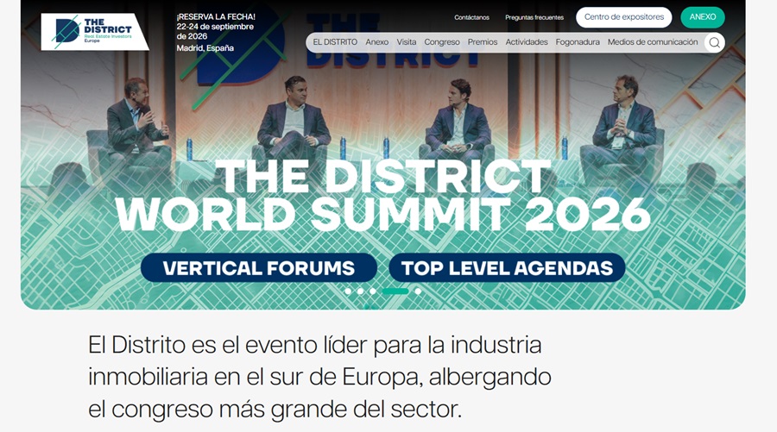The image size is (777, 432).
Task: Open the Premios menu item
Action: point(483,42)
